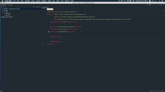Collapse the coollib root node
Screen dimensions: 165x92
coord(1,9)
